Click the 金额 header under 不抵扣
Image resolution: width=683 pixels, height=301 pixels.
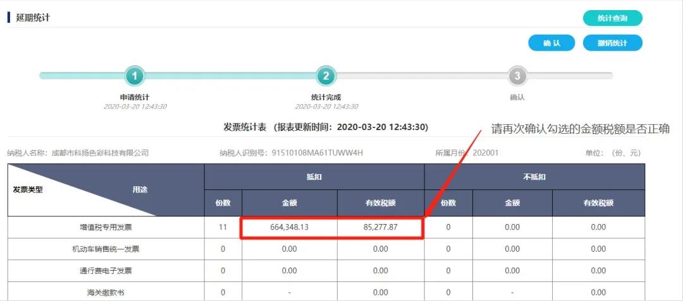click(512, 203)
